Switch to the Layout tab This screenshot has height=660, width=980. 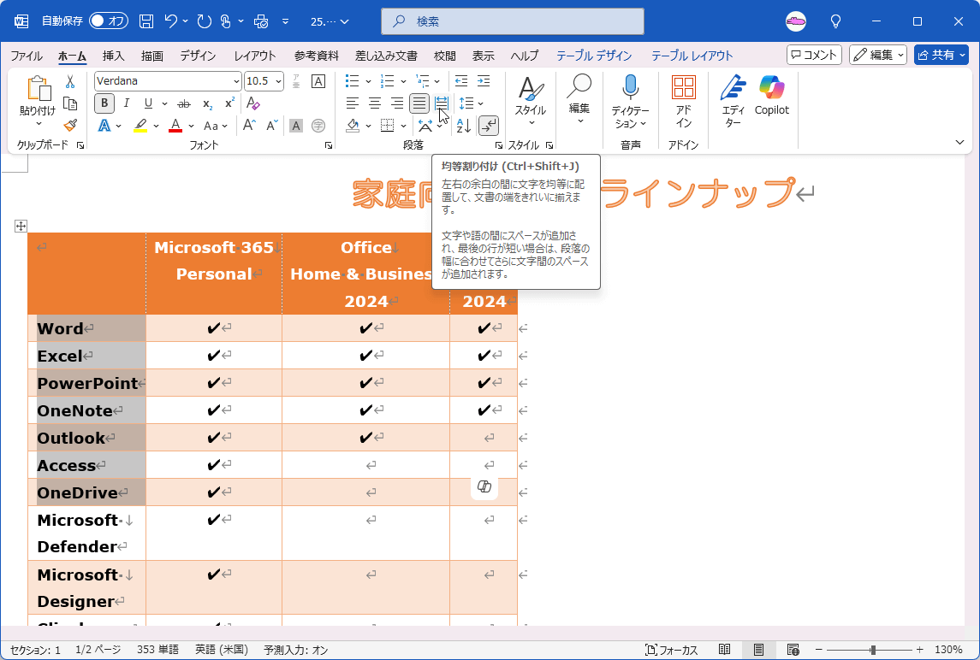tap(255, 56)
